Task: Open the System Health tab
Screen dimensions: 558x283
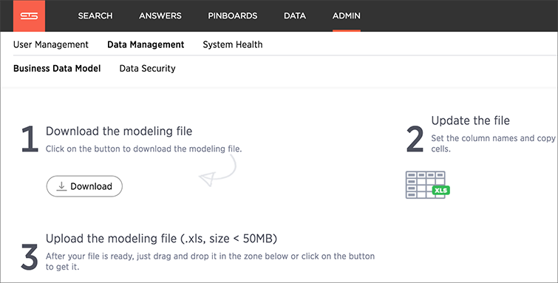Action: [x=233, y=44]
